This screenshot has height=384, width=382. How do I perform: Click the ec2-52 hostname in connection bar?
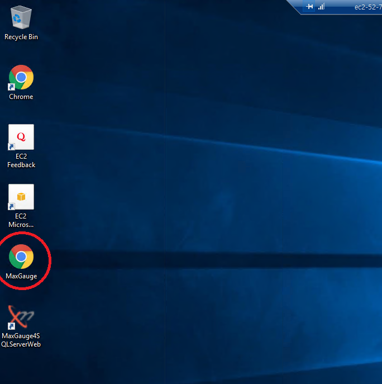coord(368,7)
